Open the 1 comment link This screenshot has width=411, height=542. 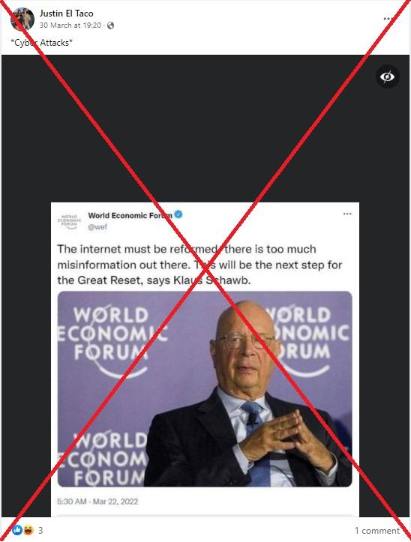(x=377, y=530)
